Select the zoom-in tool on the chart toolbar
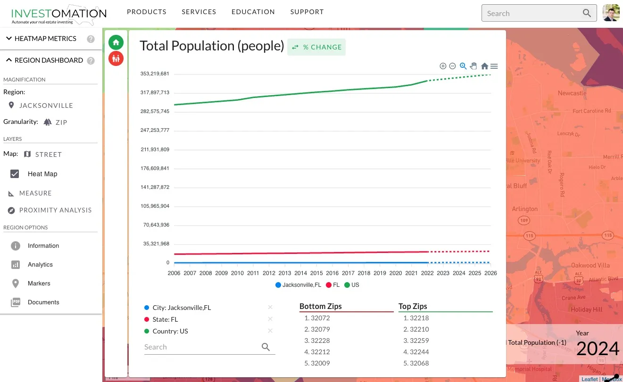The width and height of the screenshot is (623, 382). 443,66
